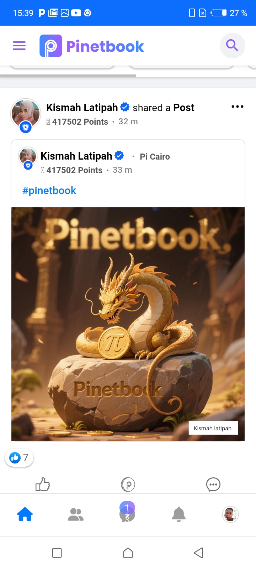Open Kismah Latipah's profile picture at top

pyautogui.click(x=26, y=114)
